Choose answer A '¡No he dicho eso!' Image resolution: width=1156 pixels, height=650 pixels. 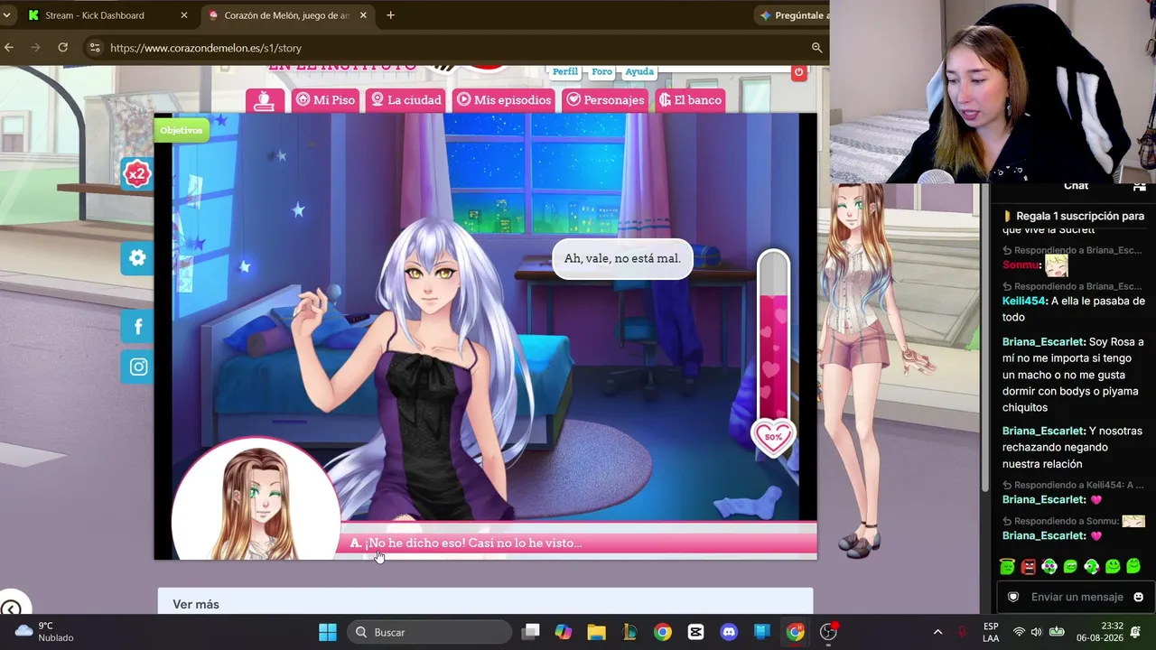point(578,543)
